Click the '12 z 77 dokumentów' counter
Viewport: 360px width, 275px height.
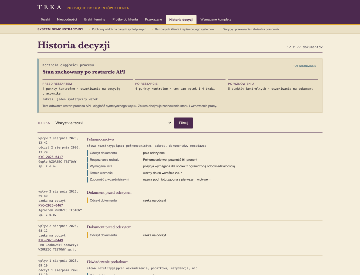coord(305,47)
